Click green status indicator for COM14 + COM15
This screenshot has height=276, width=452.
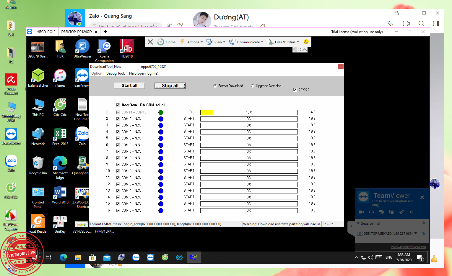[x=161, y=112]
